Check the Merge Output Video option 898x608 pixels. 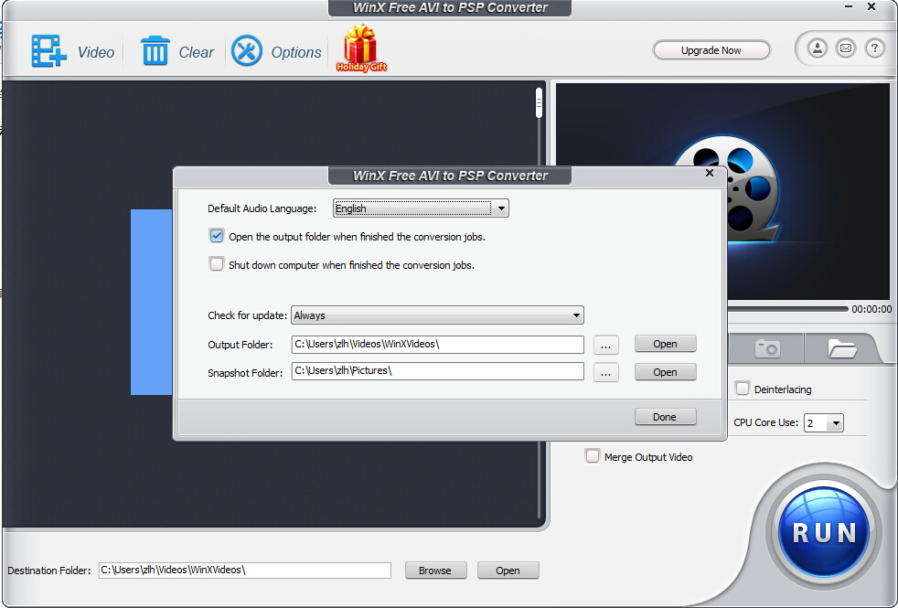593,456
